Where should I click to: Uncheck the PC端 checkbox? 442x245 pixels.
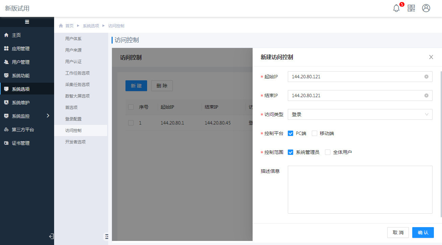click(290, 133)
